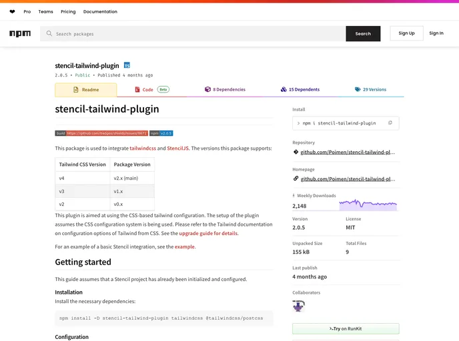Go to the npm logo homepage
The height and width of the screenshot is (341, 459).
point(20,33)
